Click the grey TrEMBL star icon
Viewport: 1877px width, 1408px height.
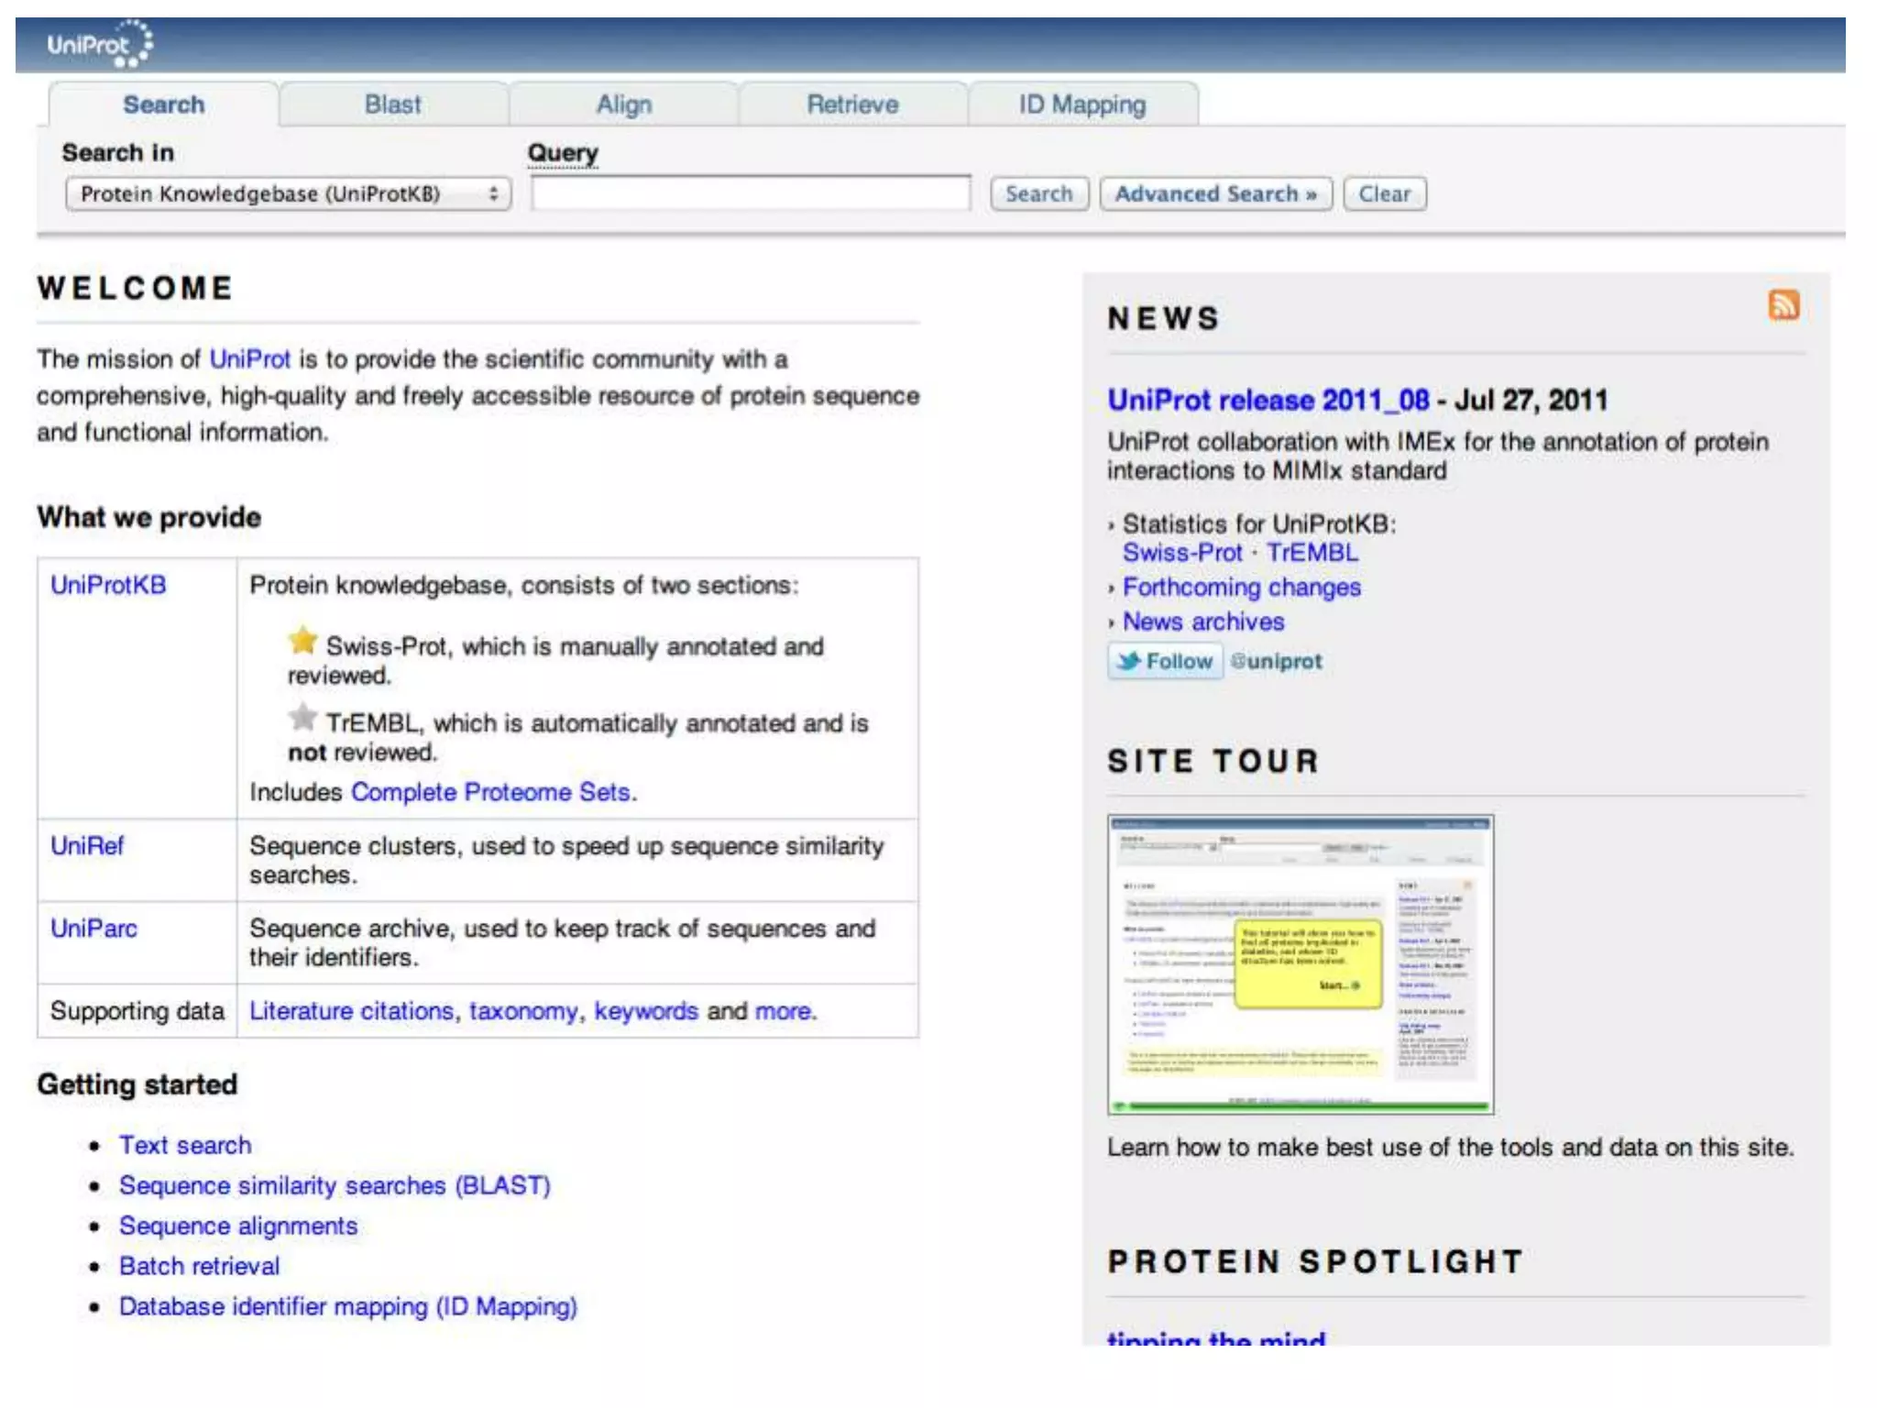click(302, 717)
